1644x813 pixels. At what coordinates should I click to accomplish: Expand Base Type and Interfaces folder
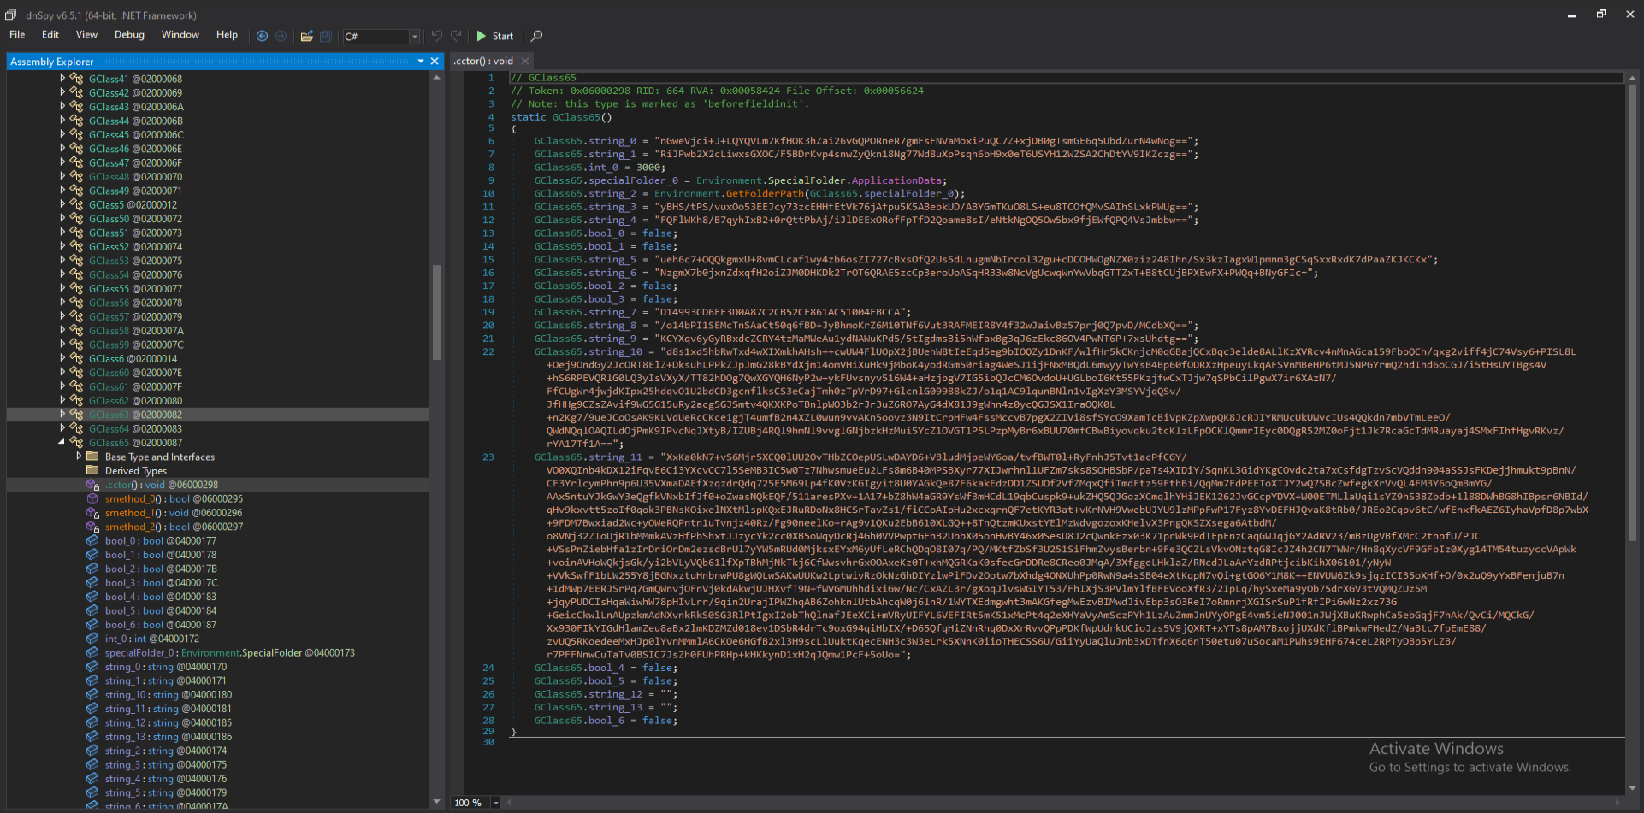(x=79, y=457)
